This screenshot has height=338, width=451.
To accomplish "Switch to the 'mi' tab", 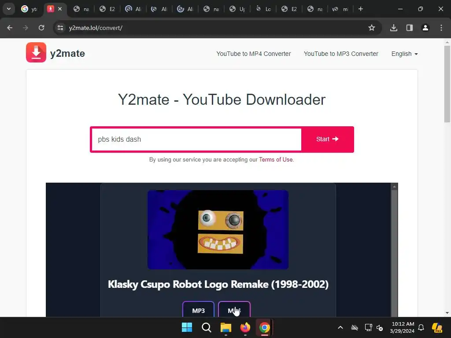I will point(340,9).
